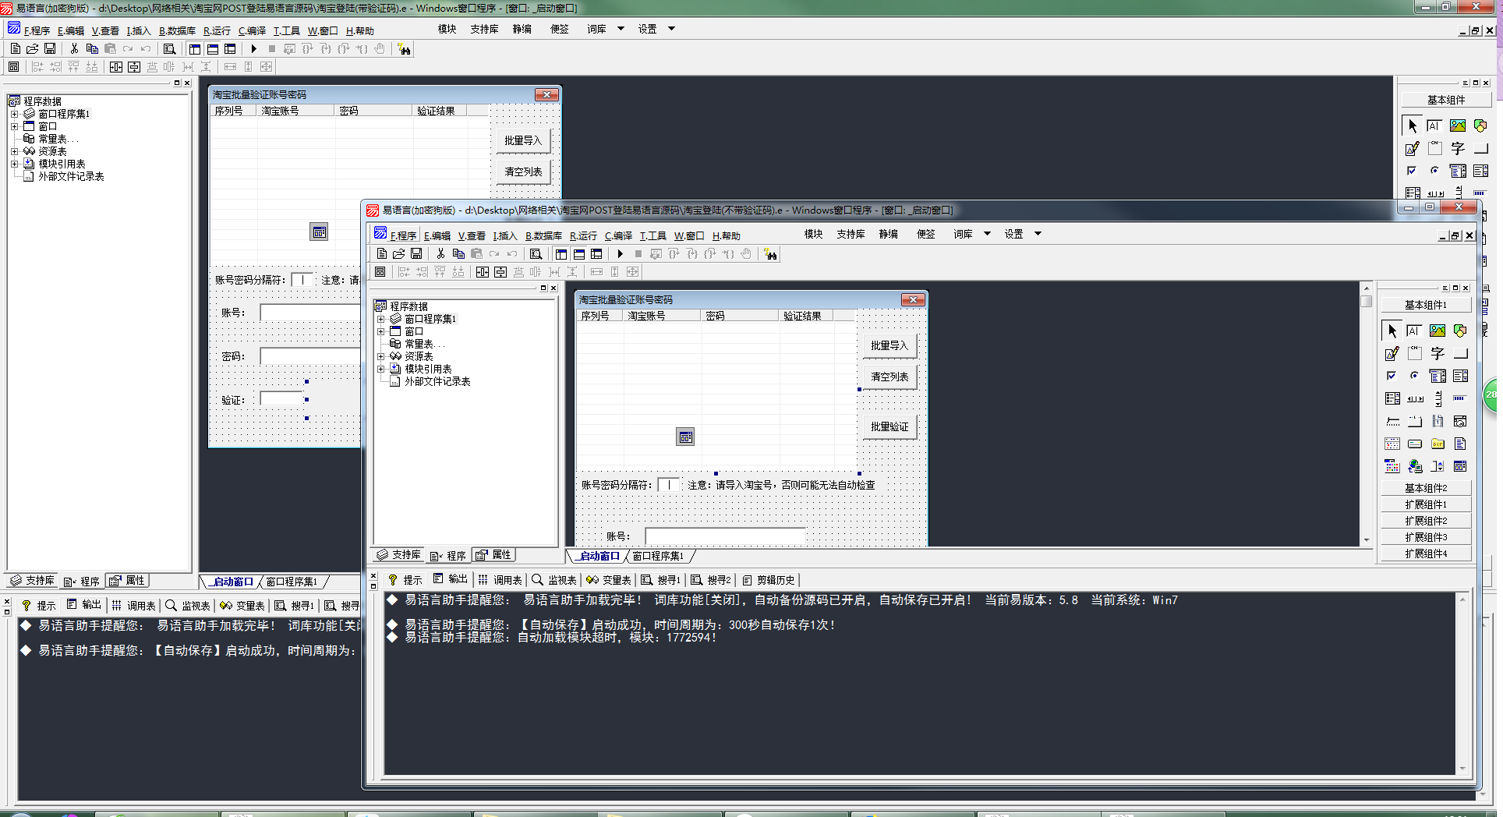Click 验证结果 column header in front form
This screenshot has width=1503, height=817.
(805, 316)
